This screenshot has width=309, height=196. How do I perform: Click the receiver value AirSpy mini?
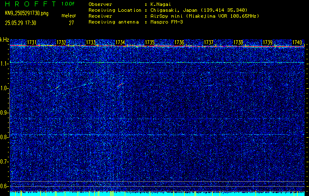coord(204,16)
